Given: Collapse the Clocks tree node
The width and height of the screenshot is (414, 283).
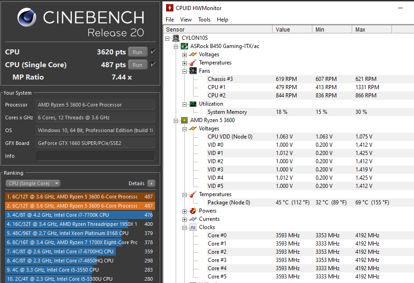Looking at the screenshot, I should click(x=185, y=227).
